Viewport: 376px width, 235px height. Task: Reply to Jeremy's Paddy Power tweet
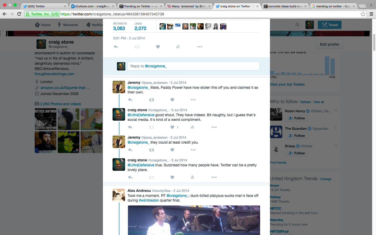(130, 100)
